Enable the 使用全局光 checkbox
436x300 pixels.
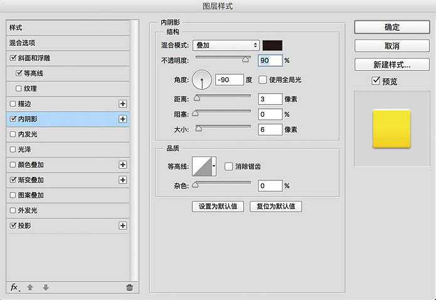coord(263,80)
